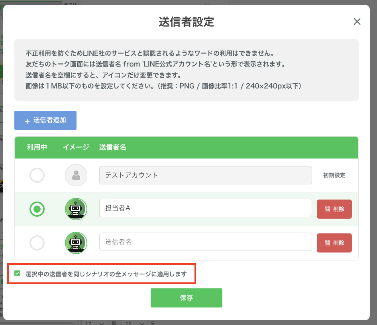The image size is (377, 325).
Task: Click the empty 送信者名 placeholder field
Action: (x=205, y=242)
